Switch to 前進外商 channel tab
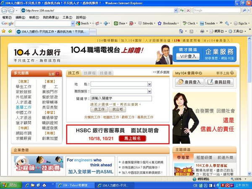This screenshot has height=189, width=252. (225, 157)
